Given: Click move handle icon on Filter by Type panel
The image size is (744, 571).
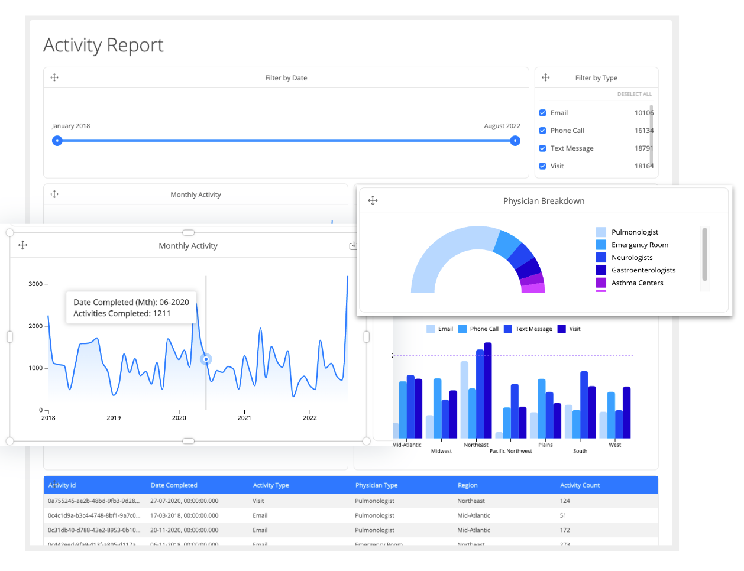Looking at the screenshot, I should pyautogui.click(x=546, y=77).
